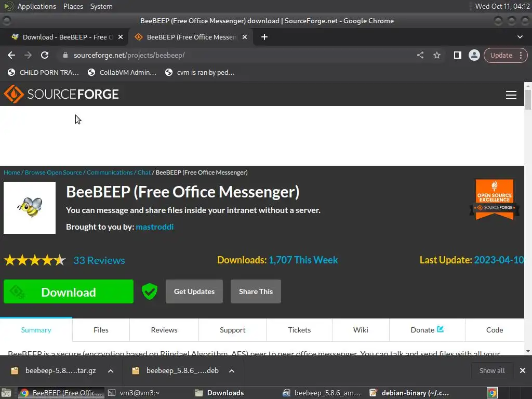This screenshot has height=399, width=532.
Task: Close the BeeBEEP SourceForge tab
Action: click(x=245, y=37)
